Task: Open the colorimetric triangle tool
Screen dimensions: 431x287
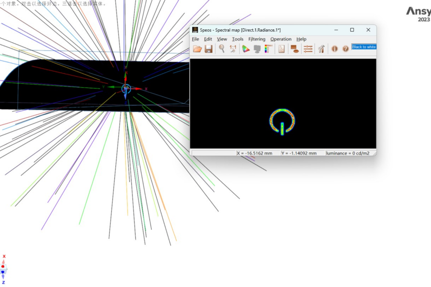Action: [x=246, y=49]
